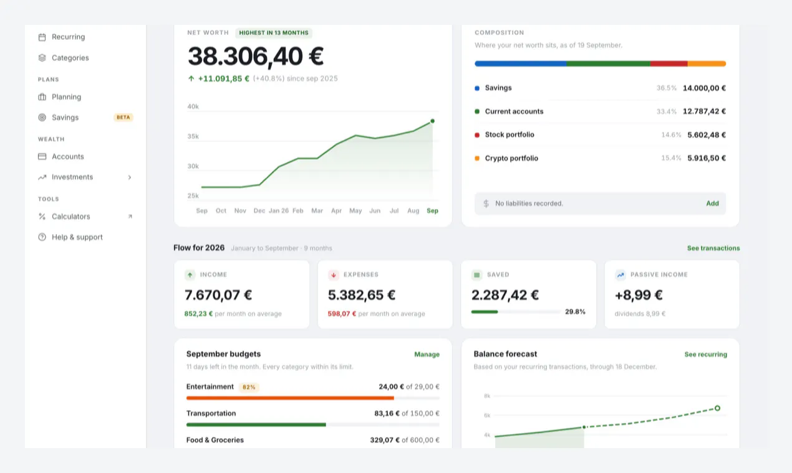
Task: Expand the Investments submenu chevron
Action: pos(130,177)
